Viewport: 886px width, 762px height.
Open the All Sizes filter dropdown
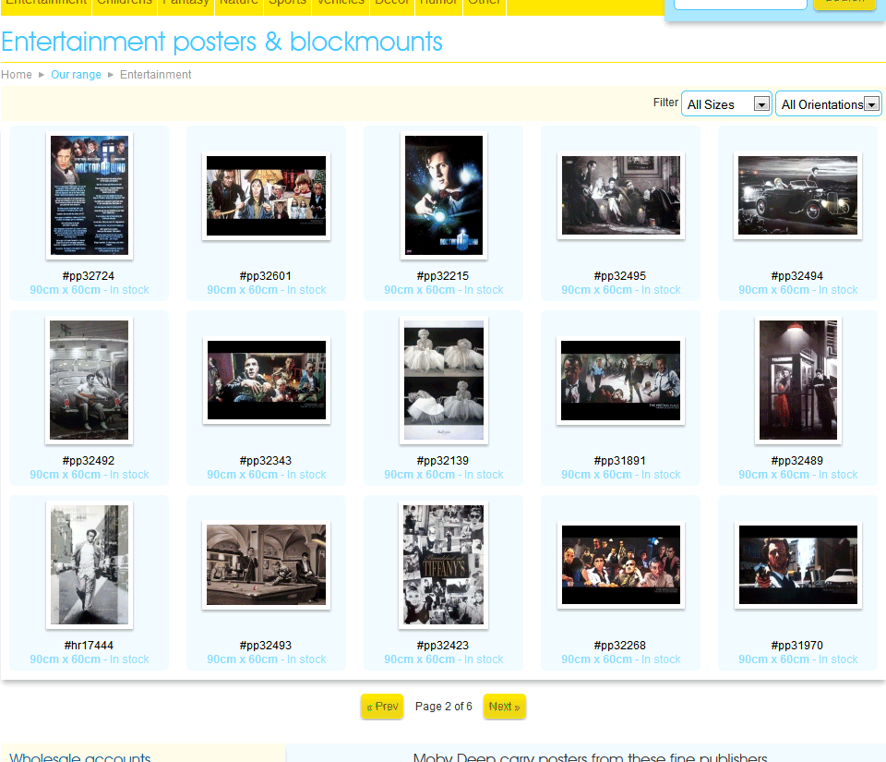(x=726, y=104)
